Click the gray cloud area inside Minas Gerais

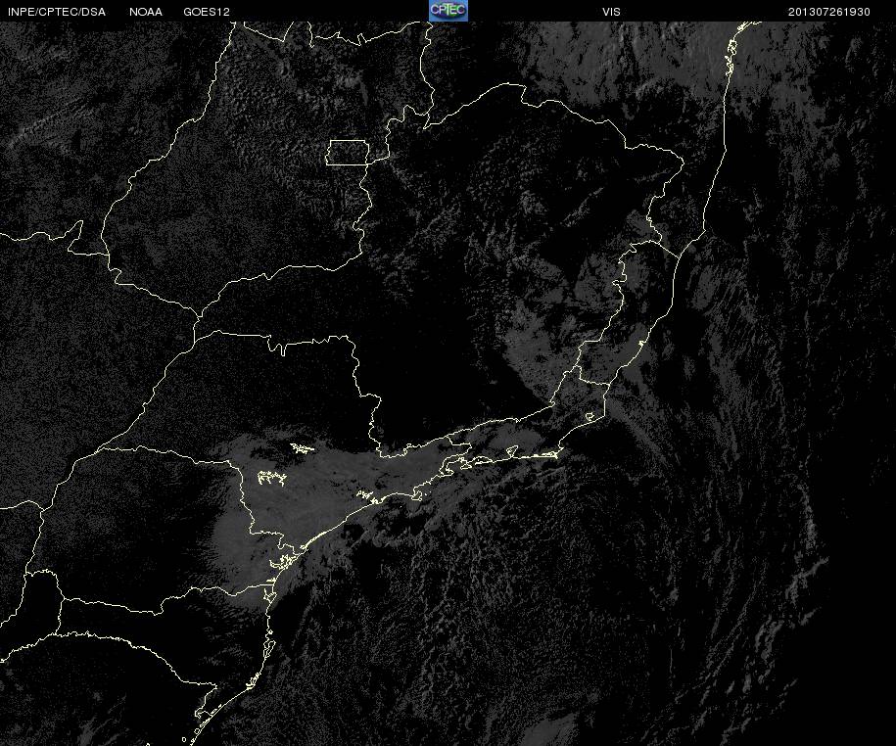532,343
